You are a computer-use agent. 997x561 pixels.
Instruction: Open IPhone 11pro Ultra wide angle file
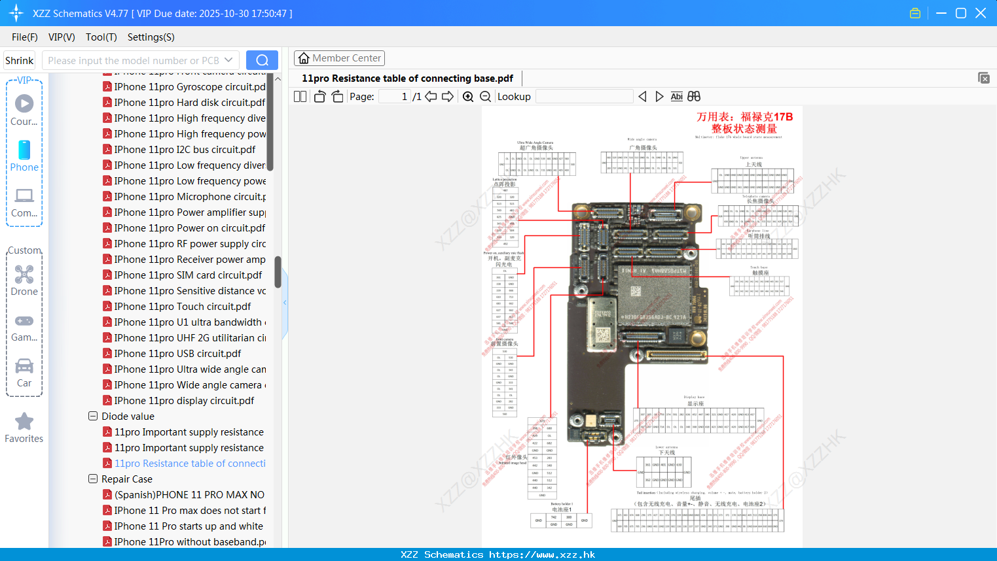click(185, 369)
